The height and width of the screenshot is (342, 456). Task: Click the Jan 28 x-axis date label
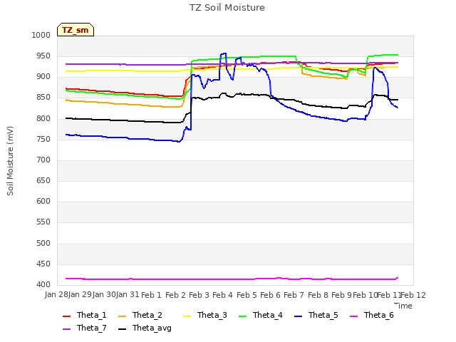pyautogui.click(x=56, y=295)
